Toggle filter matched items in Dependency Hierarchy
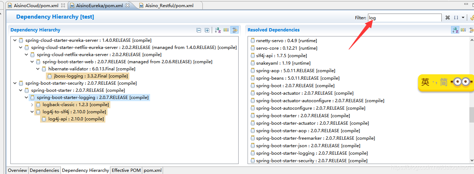This screenshot has width=474, height=174. click(234, 30)
